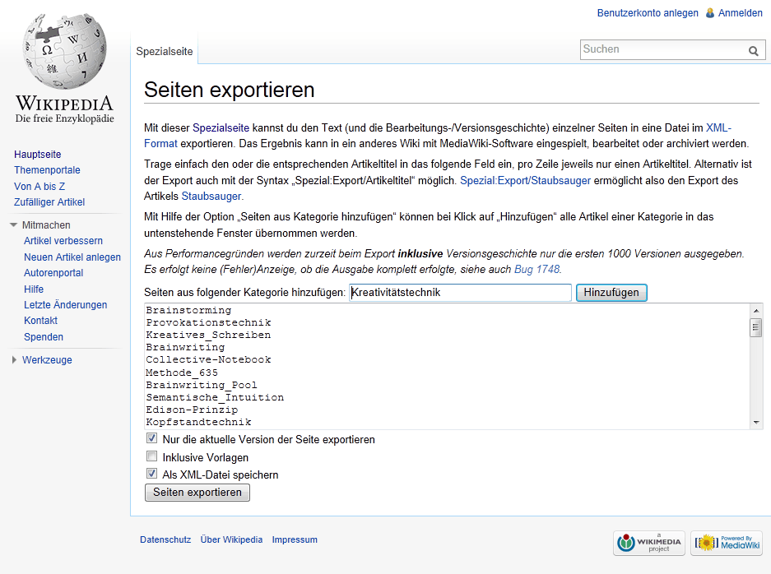Click the Powered by MediaWiki badge
This screenshot has width=771, height=574.
[x=727, y=543]
